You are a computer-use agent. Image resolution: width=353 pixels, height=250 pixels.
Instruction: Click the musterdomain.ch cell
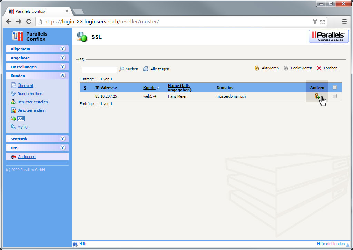click(x=231, y=96)
